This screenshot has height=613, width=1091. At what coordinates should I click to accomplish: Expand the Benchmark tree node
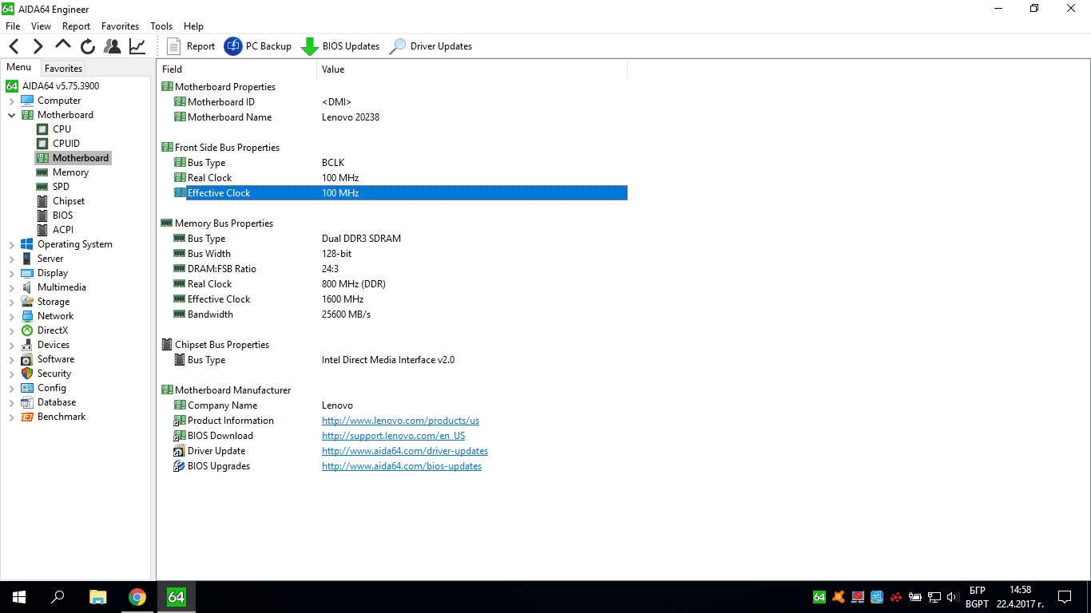(x=11, y=417)
